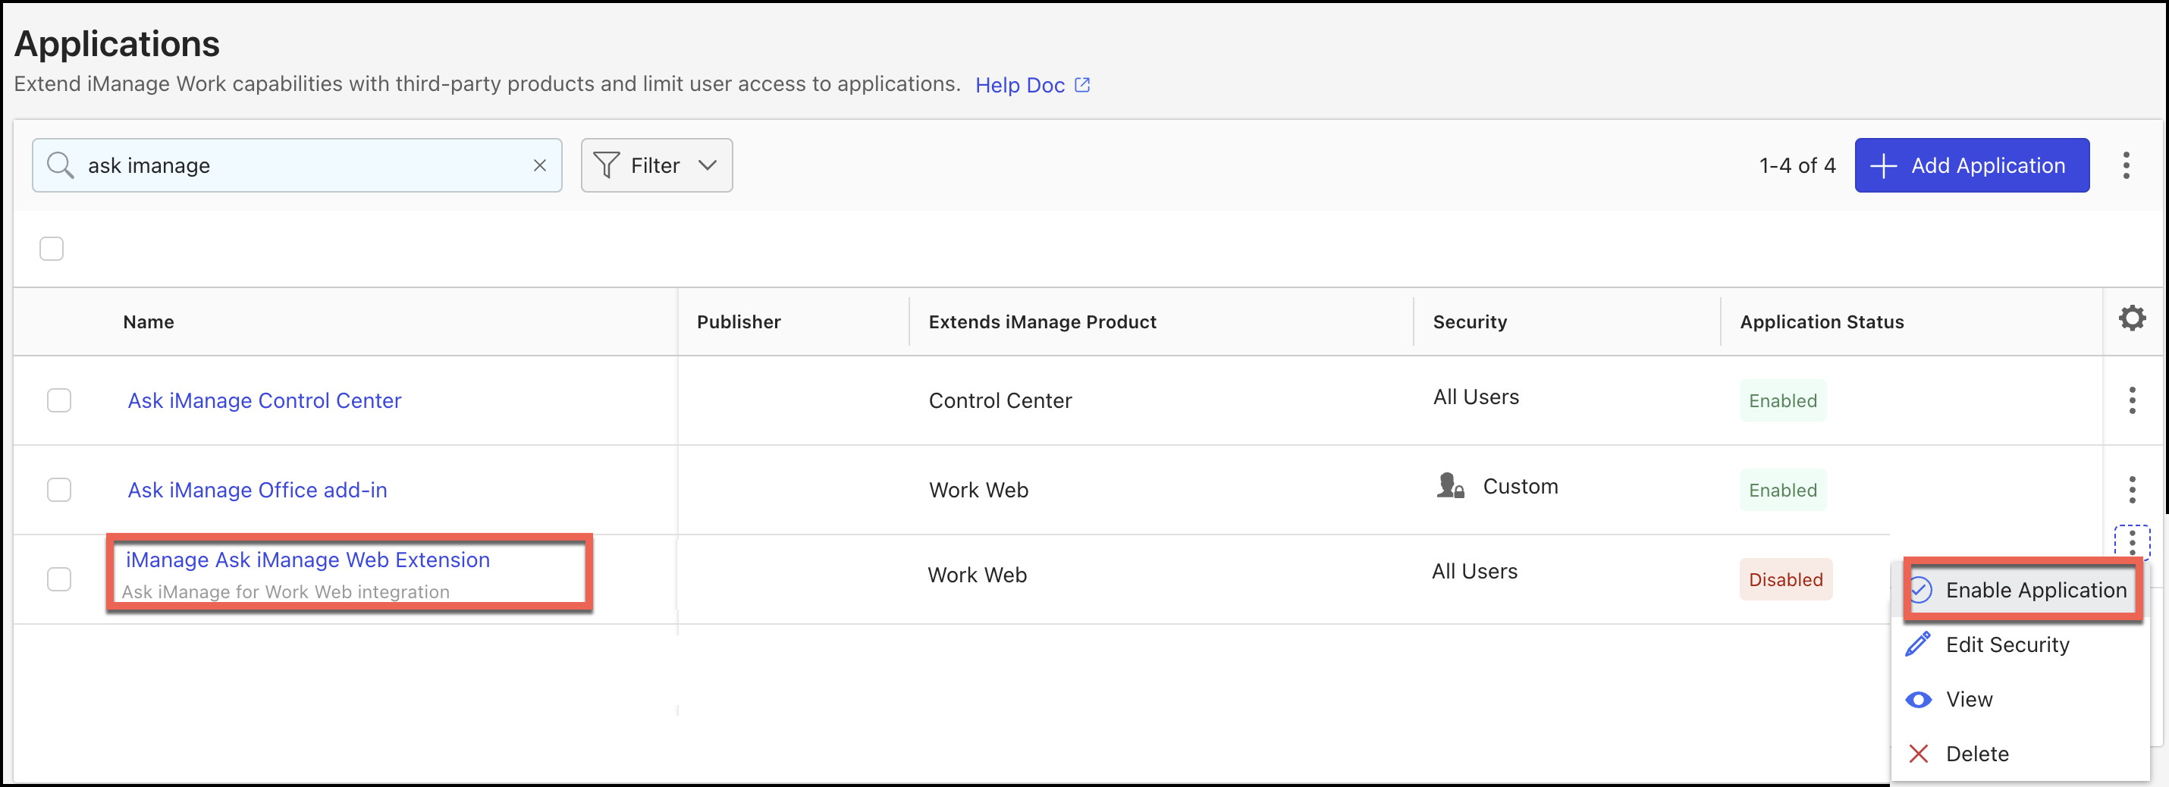Expand the Filter dropdown
Screen dimensions: 2169x787
[656, 165]
